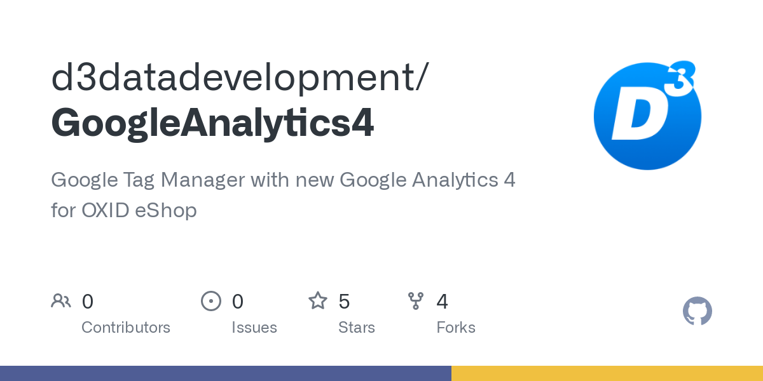
Task: Click the Stars star icon
Action: (318, 300)
